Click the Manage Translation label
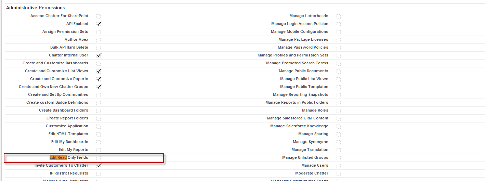The image size is (485, 181). tap(310, 150)
